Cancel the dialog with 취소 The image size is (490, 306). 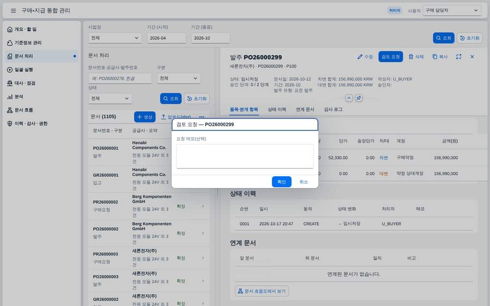[x=303, y=182]
